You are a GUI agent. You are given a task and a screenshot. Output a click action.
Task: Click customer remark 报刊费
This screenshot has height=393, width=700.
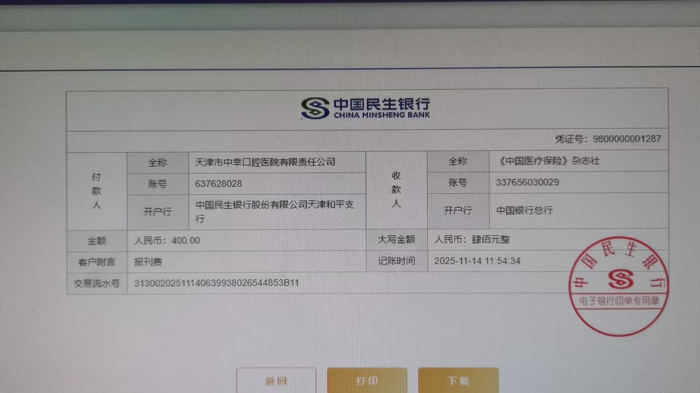pos(148,262)
